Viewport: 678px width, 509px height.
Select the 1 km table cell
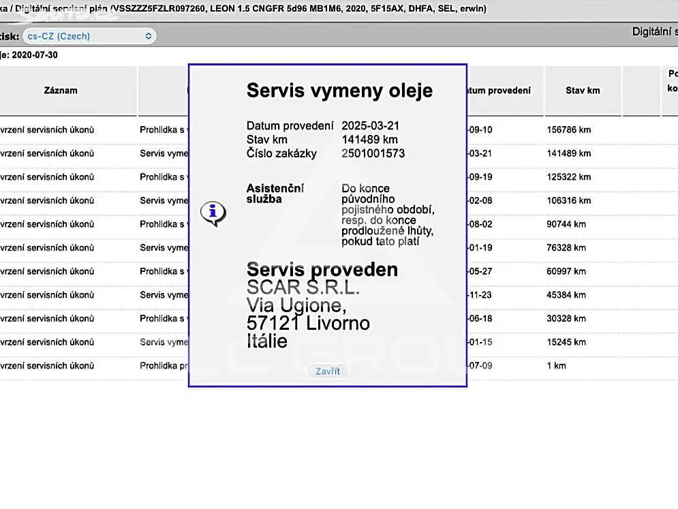coord(556,366)
